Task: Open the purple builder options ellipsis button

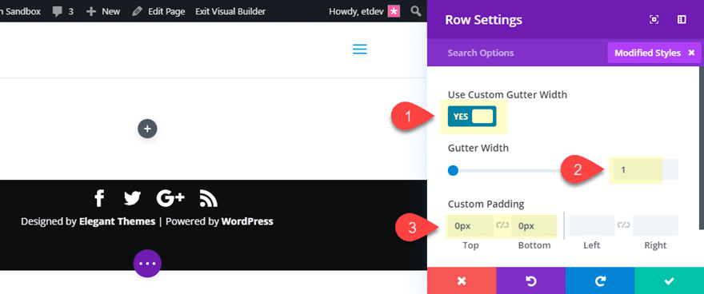Action: 147,264
